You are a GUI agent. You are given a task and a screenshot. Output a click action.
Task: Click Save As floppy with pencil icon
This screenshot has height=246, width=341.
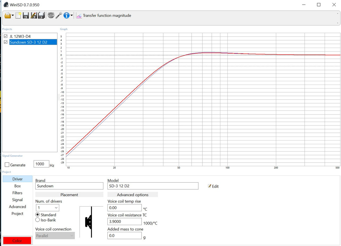(x=34, y=16)
